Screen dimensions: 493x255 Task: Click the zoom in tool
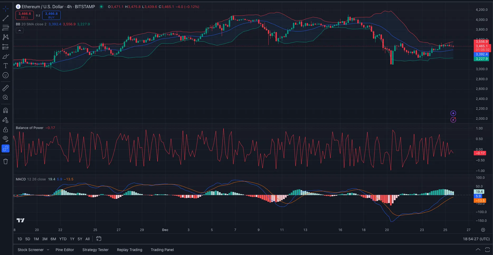pos(6,98)
